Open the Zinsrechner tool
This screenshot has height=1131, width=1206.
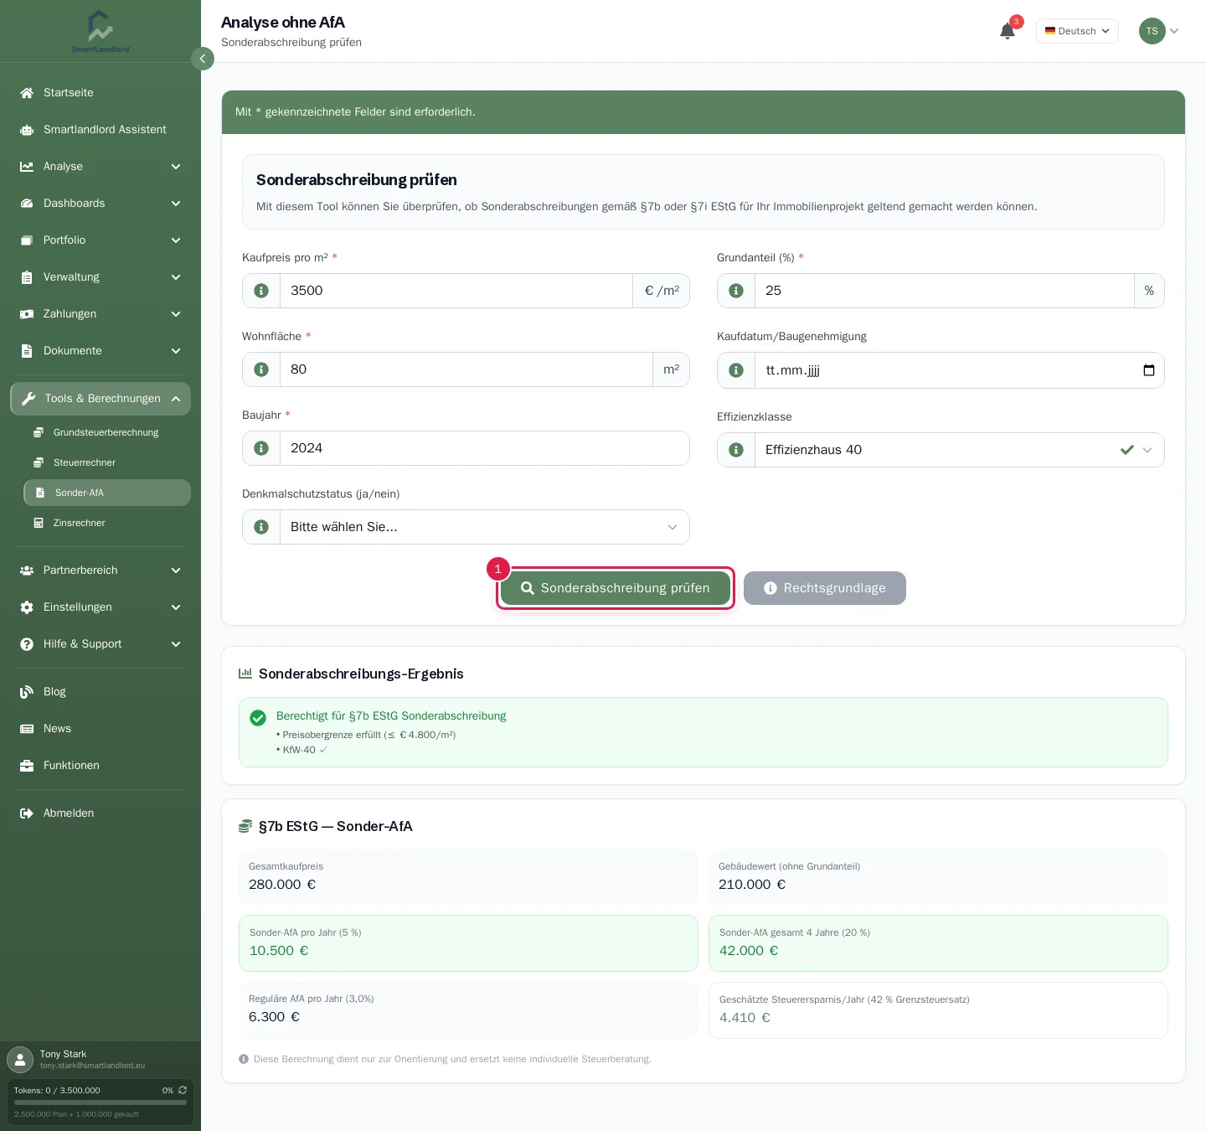click(x=107, y=523)
